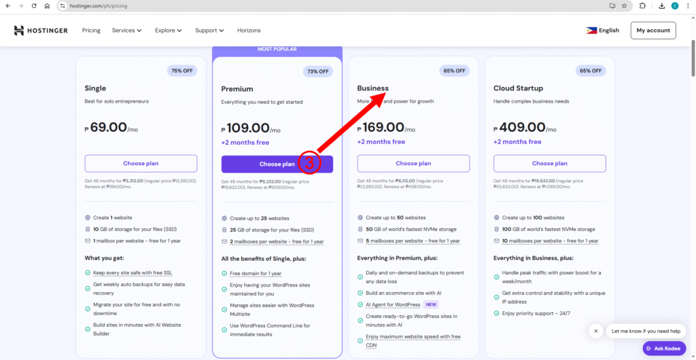Click the Cloud Startup 65% OFF badge

(591, 71)
